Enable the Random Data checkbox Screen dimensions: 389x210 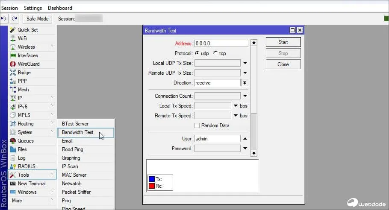click(x=197, y=125)
